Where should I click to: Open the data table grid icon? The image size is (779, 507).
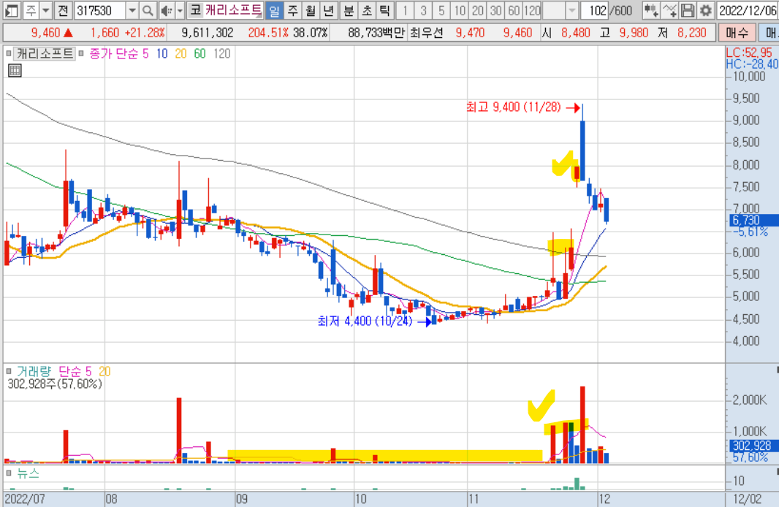pyautogui.click(x=15, y=71)
